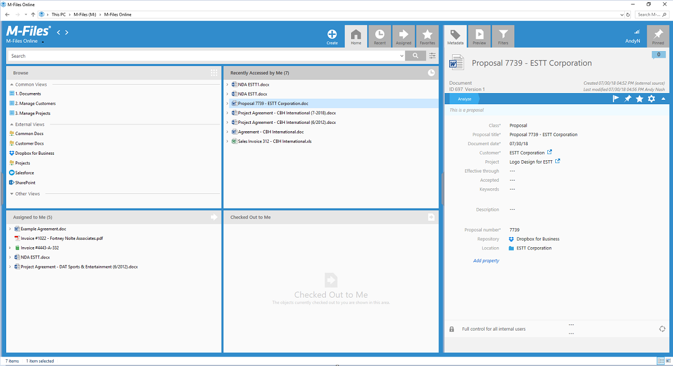Click the Add property link
This screenshot has width=673, height=366.
point(486,260)
